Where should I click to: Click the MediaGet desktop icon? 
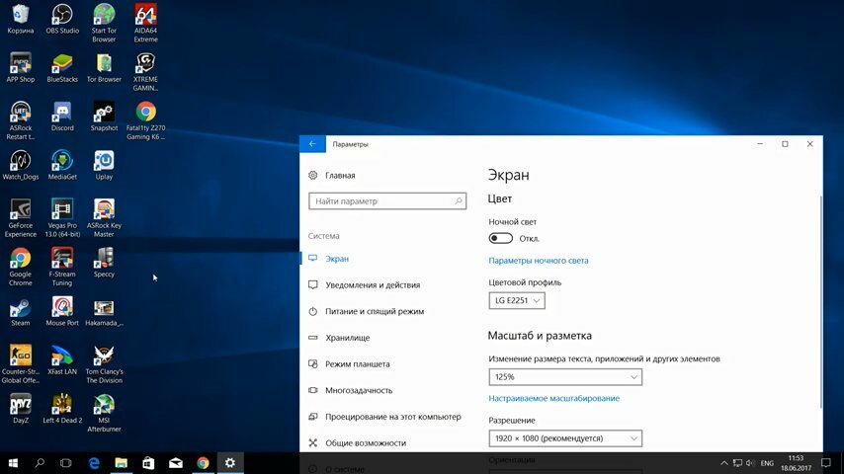pos(62,165)
